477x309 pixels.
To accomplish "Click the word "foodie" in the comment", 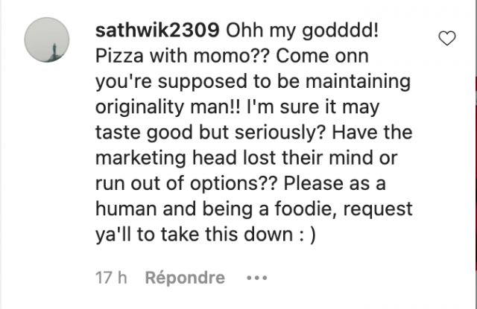I will 306,208.
